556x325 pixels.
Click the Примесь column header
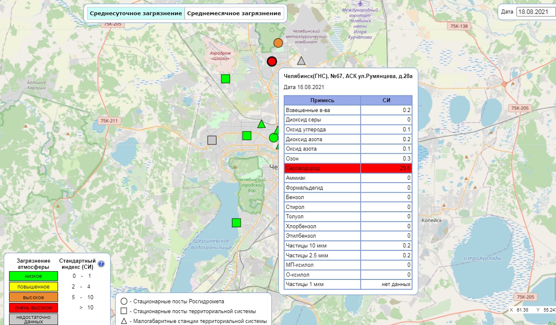click(x=322, y=100)
